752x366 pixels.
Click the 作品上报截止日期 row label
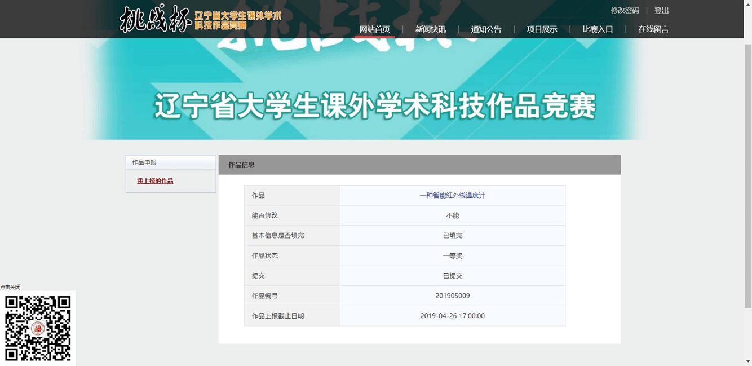tap(278, 316)
